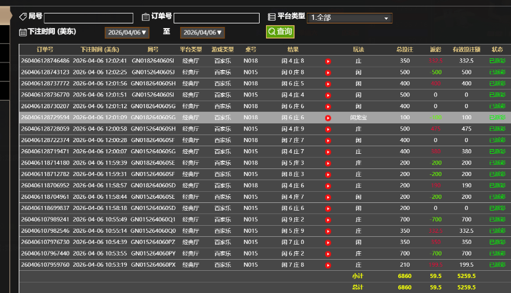
Task: Select order number 260406128746486
Action: tap(45, 61)
